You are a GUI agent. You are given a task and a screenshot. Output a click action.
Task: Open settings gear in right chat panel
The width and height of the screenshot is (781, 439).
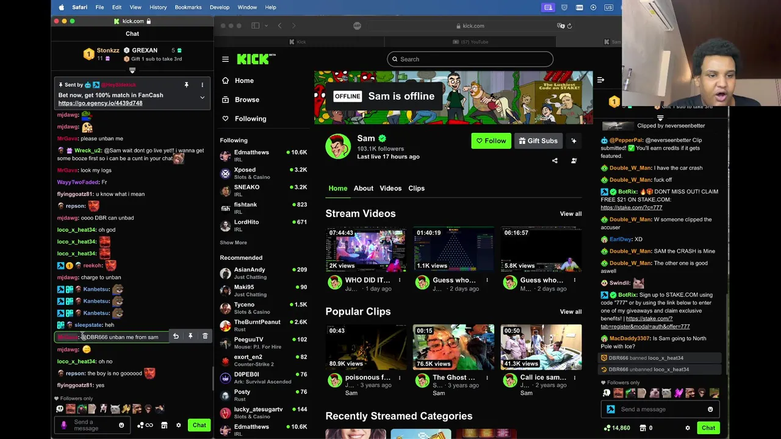(x=688, y=428)
